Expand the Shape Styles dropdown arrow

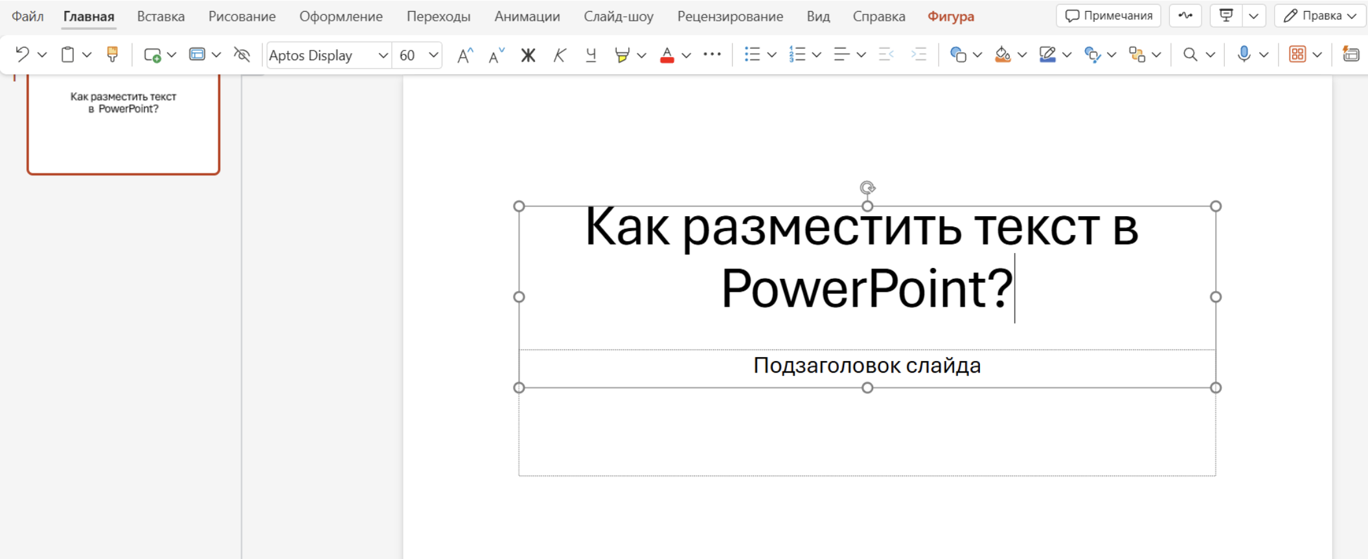1111,55
